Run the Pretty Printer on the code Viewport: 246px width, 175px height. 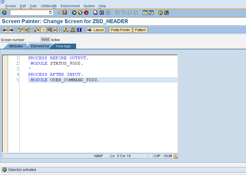120,30
